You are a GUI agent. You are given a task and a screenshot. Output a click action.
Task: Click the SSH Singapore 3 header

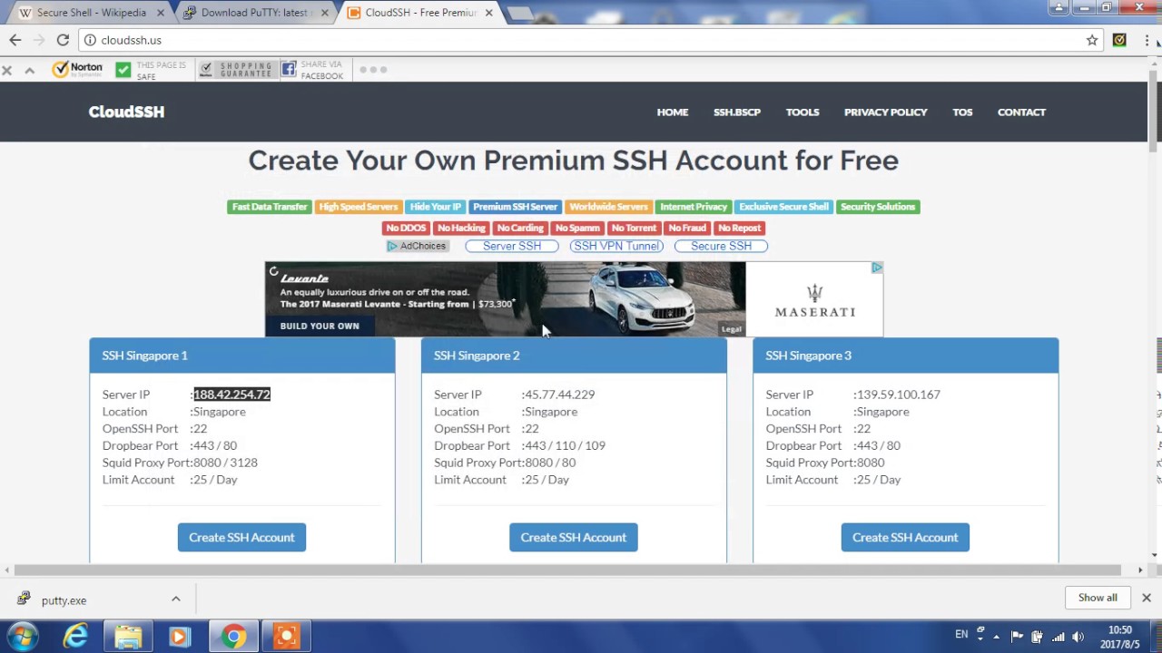[905, 356]
